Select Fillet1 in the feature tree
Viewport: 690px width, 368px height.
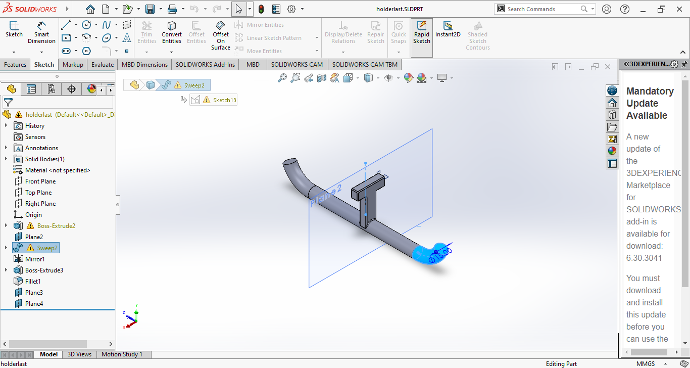point(33,282)
